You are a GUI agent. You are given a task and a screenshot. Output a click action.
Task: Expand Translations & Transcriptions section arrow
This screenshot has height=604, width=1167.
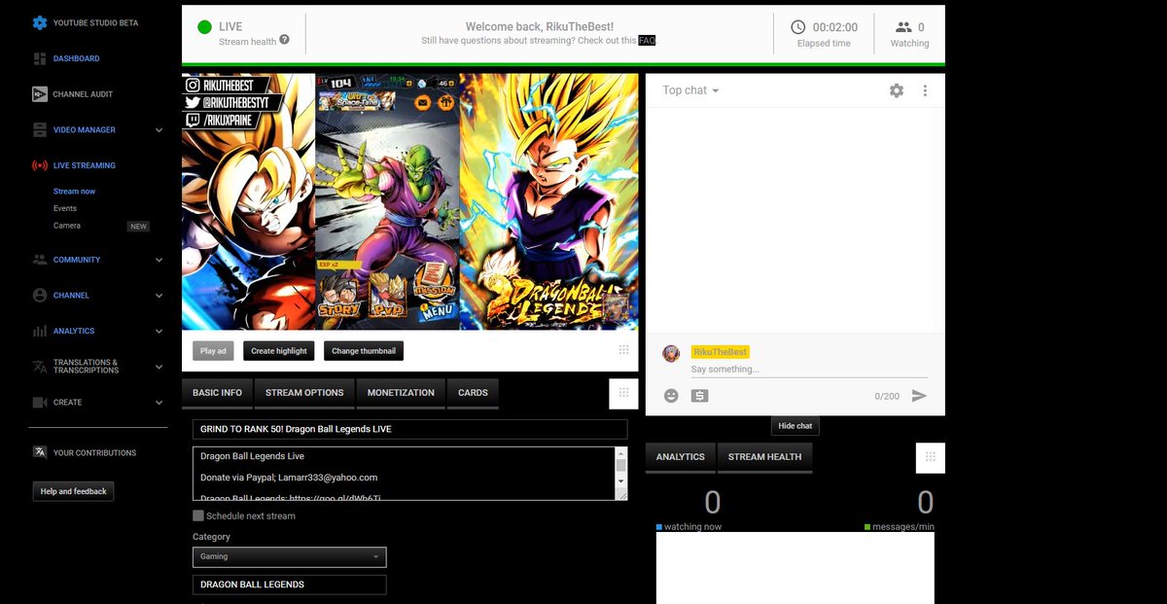pos(159,367)
